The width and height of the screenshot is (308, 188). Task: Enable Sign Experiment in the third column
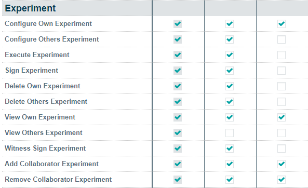point(282,71)
